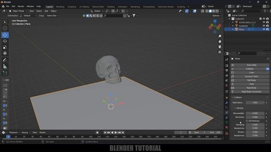Open the Texture properties tab icon
Screen dimensions: 271x152
227,133
